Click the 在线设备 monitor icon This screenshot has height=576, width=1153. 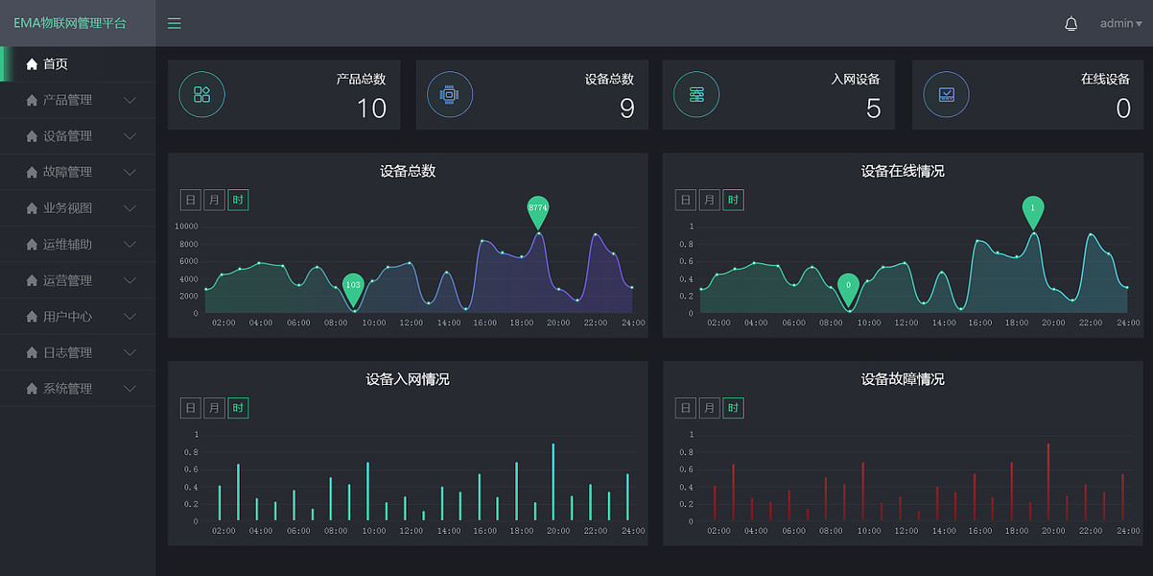click(946, 94)
